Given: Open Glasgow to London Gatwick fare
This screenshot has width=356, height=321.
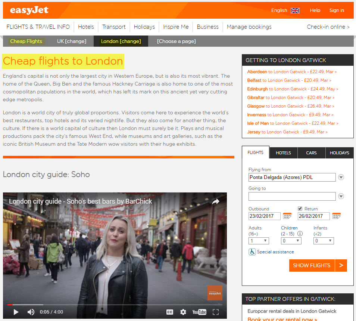Looking at the screenshot, I should [x=291, y=106].
